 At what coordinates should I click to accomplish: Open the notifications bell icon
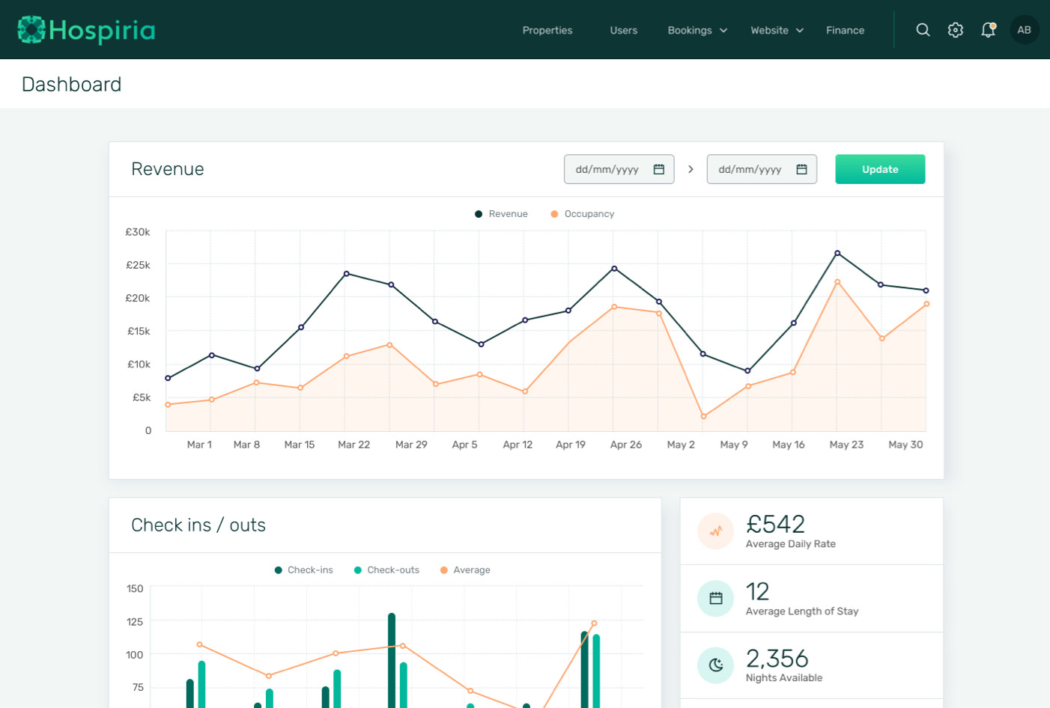989,30
